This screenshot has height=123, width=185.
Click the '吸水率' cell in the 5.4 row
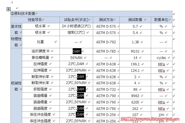click(x=40, y=33)
